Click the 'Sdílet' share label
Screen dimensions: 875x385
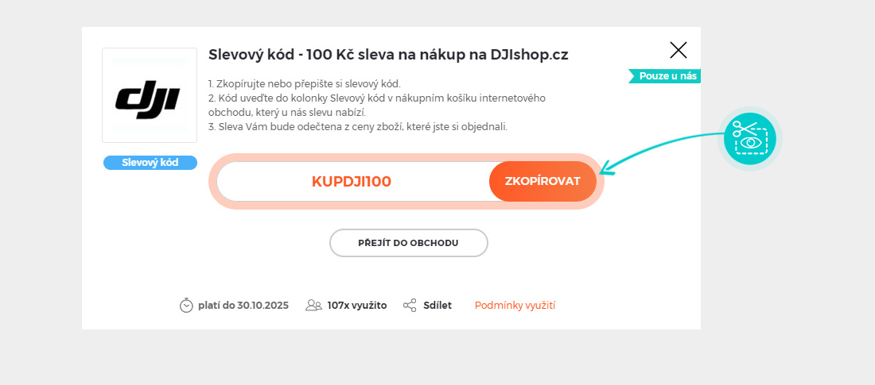(x=437, y=306)
